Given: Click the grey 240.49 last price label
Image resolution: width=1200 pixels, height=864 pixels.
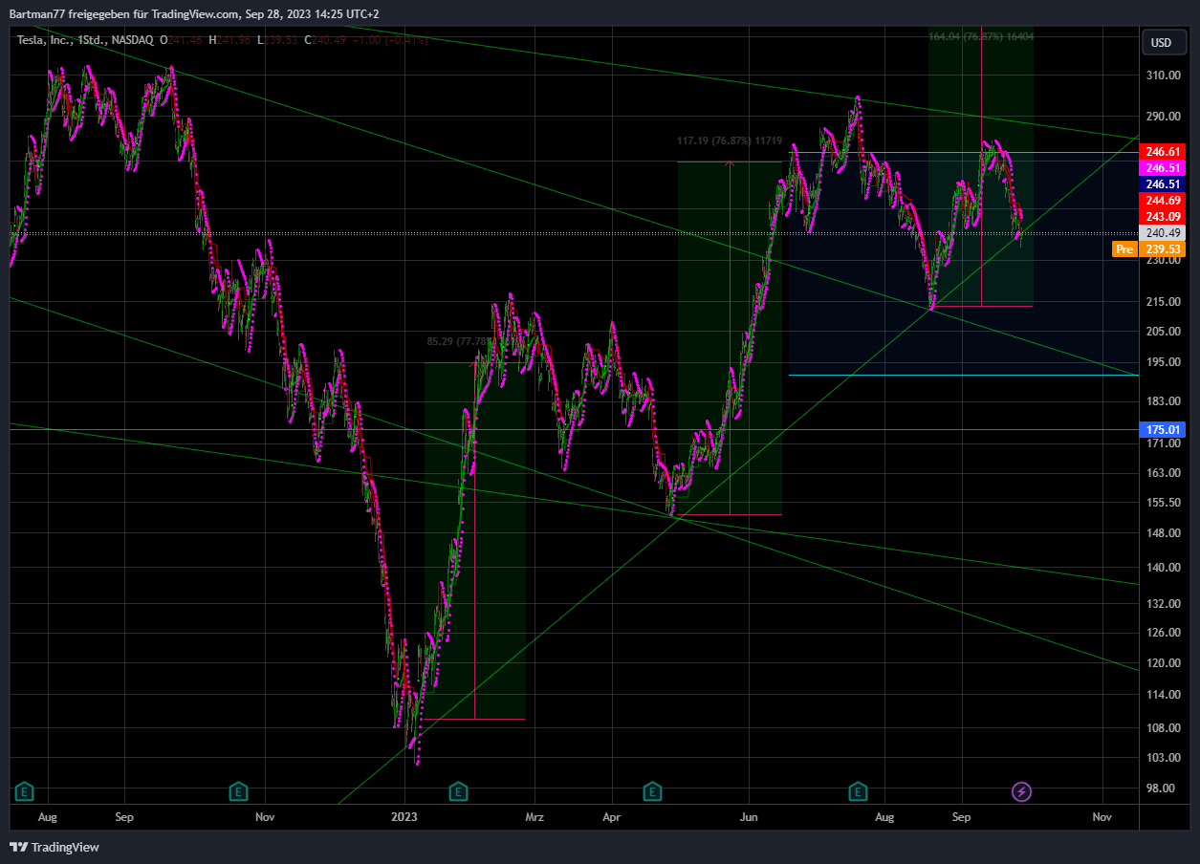Looking at the screenshot, I should click(x=1164, y=232).
